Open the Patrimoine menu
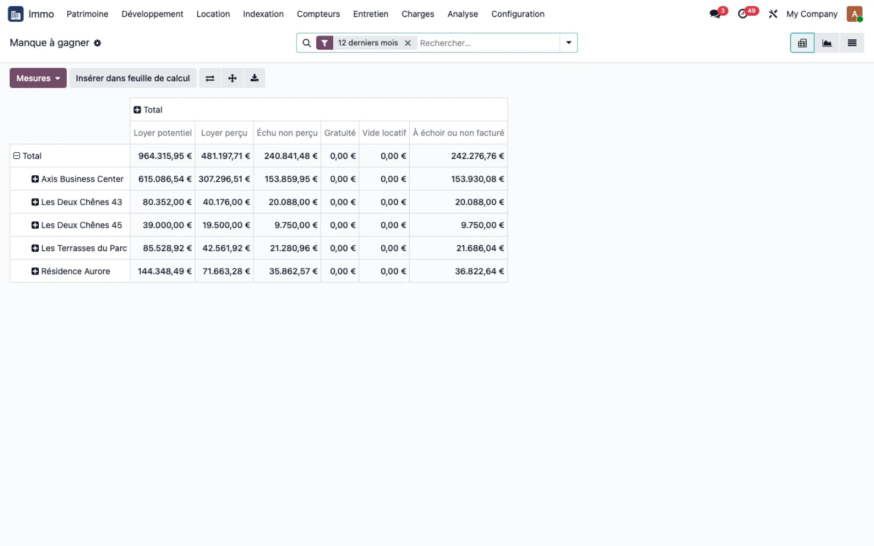874x546 pixels. point(87,14)
